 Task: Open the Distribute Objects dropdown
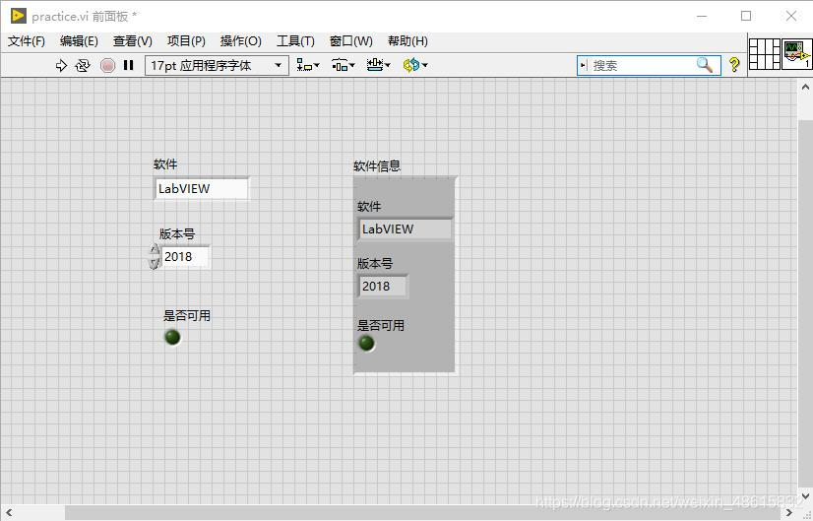coord(343,65)
